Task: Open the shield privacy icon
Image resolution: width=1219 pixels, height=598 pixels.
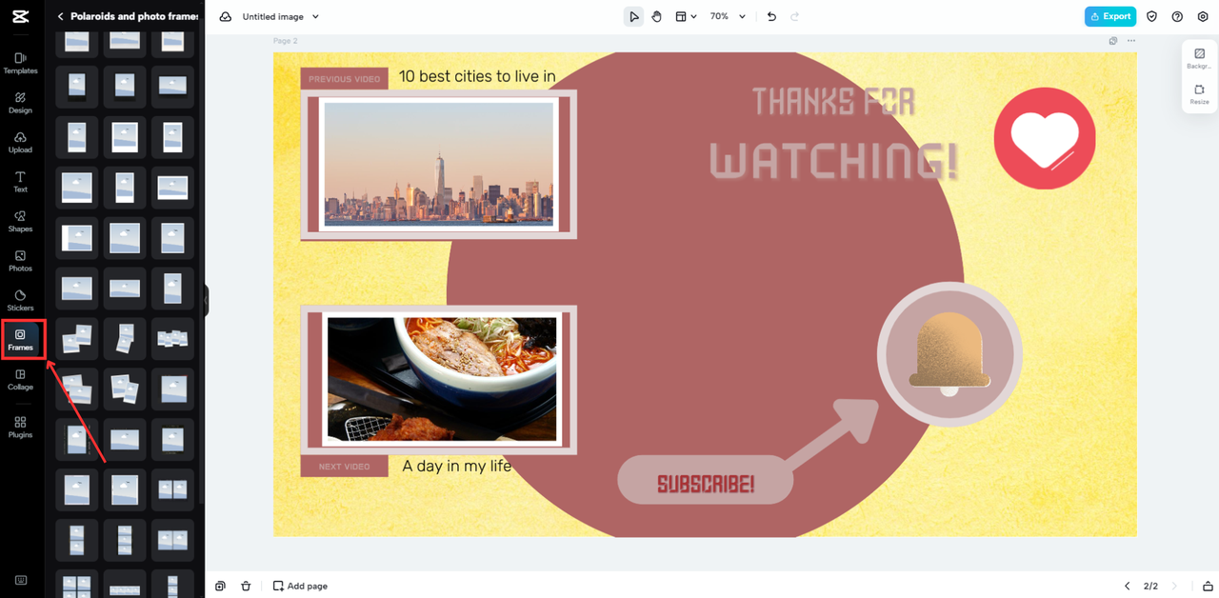Action: tap(1151, 16)
